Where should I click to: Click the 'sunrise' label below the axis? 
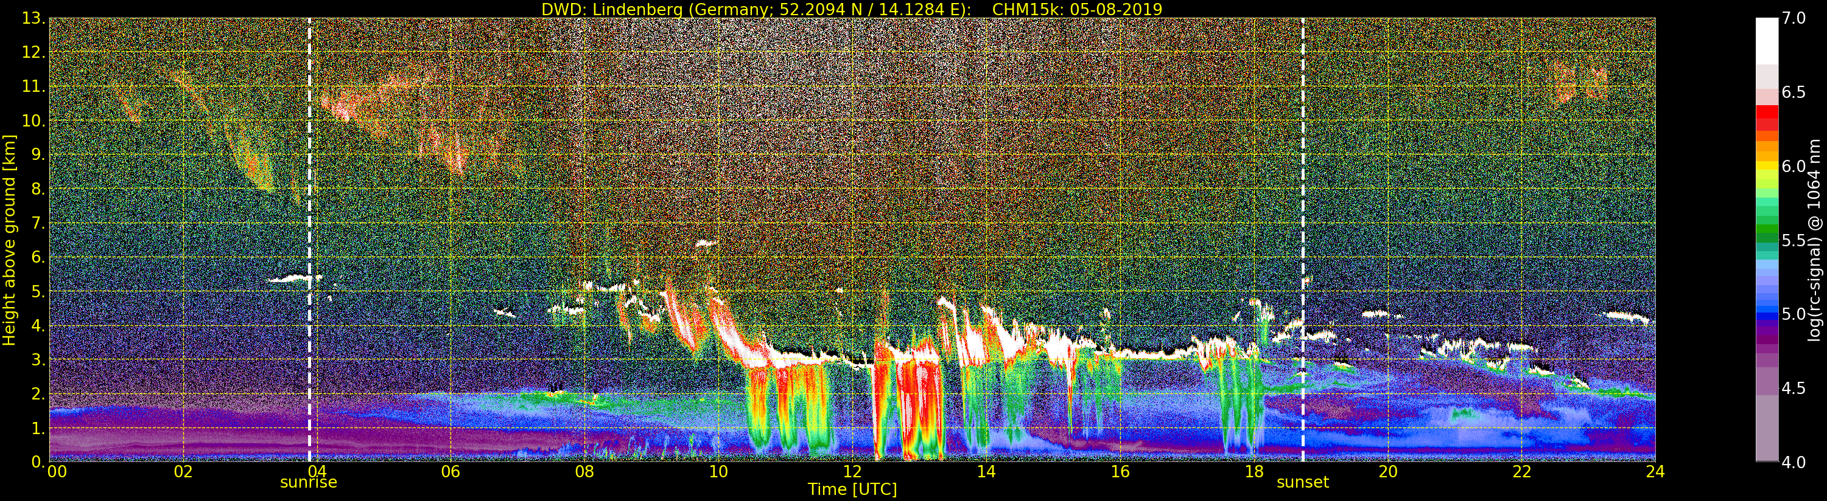point(309,483)
